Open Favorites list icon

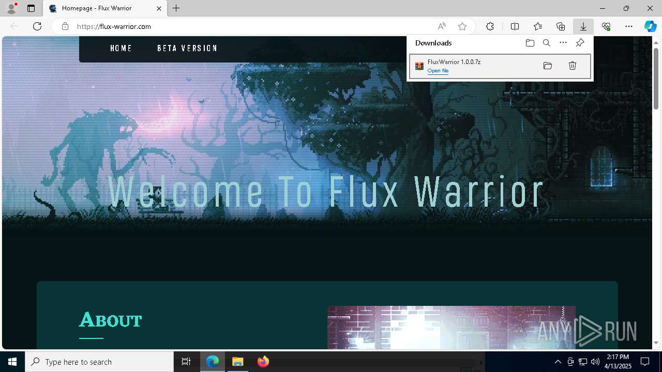(x=538, y=26)
